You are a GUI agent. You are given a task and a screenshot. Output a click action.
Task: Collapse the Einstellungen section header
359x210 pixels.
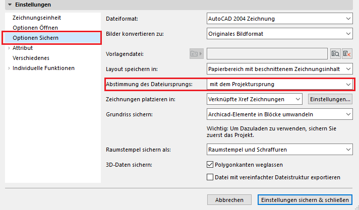click(10, 5)
